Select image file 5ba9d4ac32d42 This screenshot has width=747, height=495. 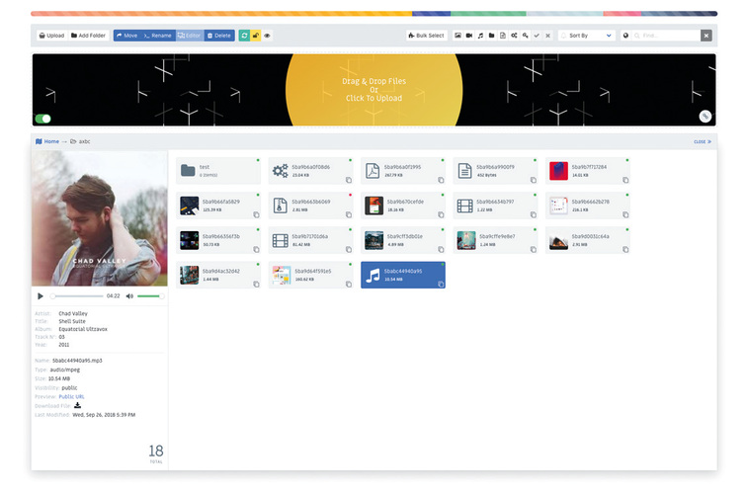218,275
